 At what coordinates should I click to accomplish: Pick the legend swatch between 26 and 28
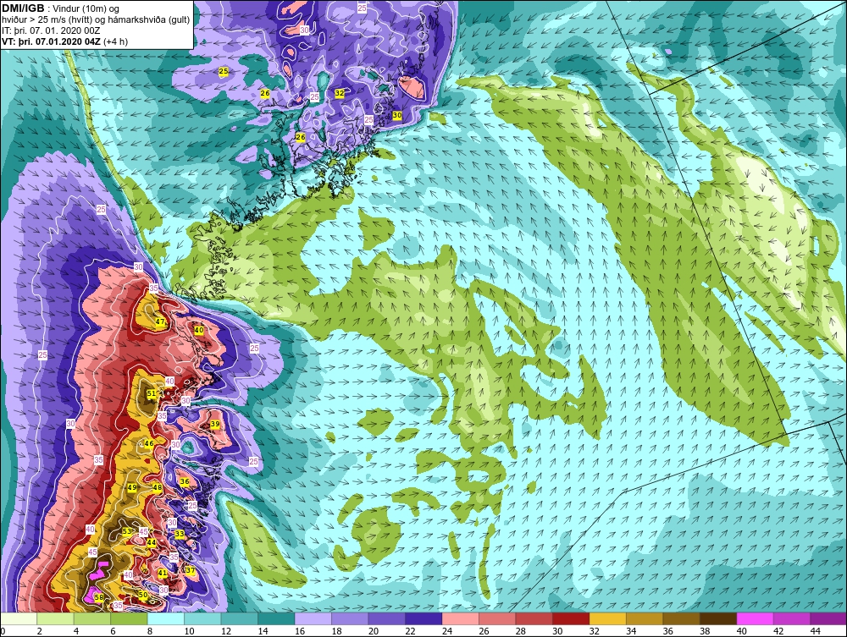[x=497, y=618]
